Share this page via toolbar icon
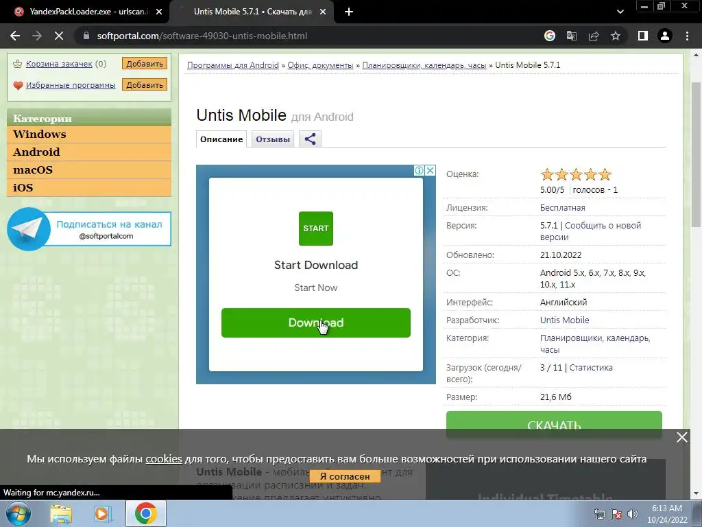The height and width of the screenshot is (527, 702). coord(594,36)
